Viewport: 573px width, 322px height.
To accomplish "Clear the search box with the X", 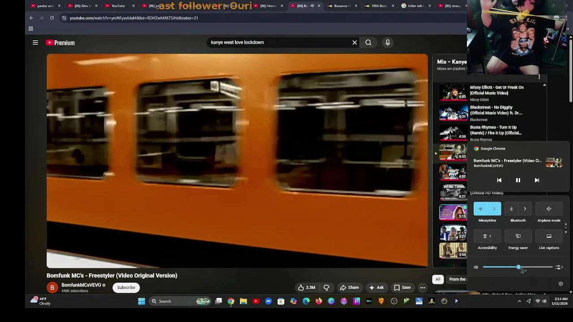I will pyautogui.click(x=355, y=42).
